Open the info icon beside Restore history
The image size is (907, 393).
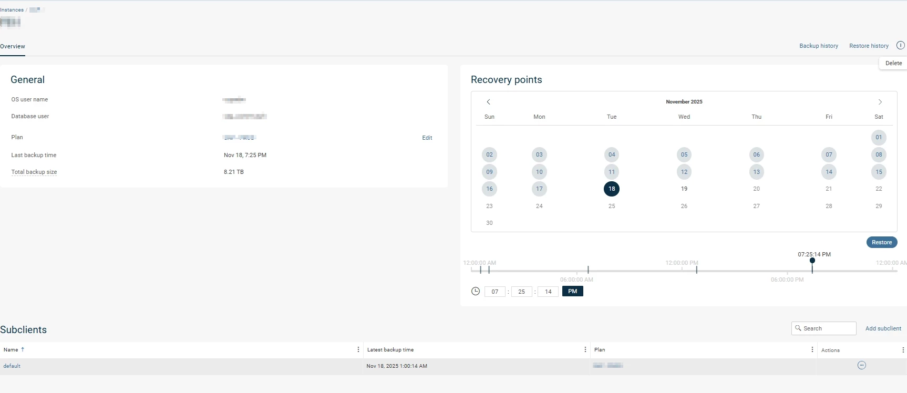point(900,45)
